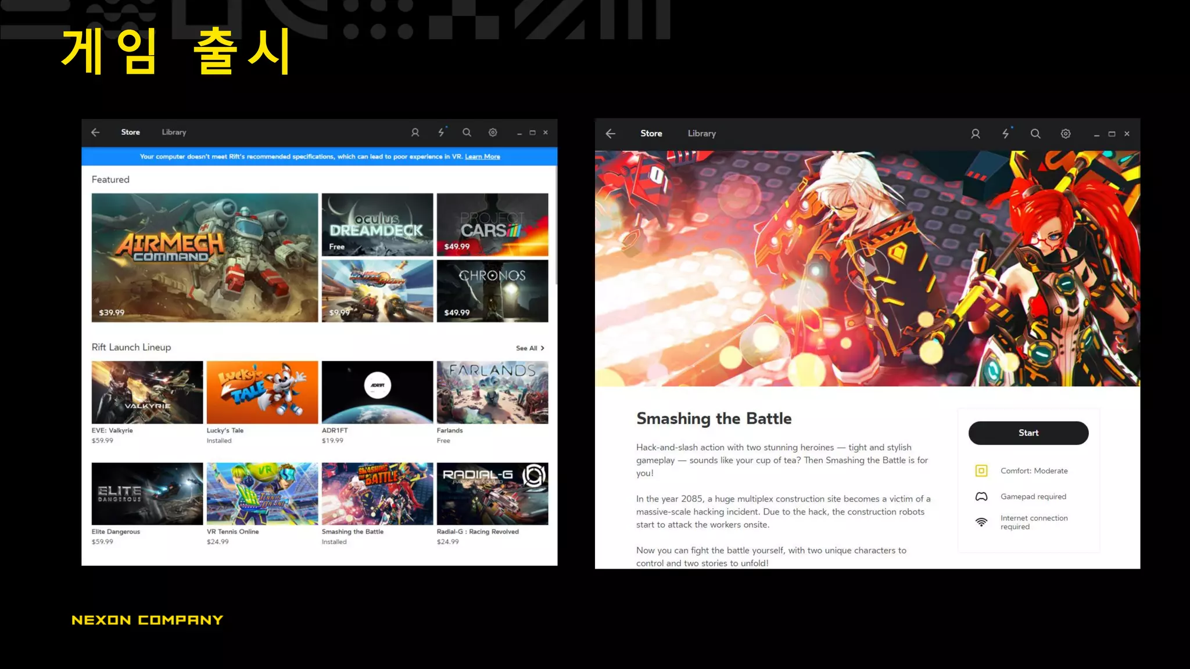Open settings gear in right Store window
The image size is (1190, 669).
pyautogui.click(x=1066, y=134)
